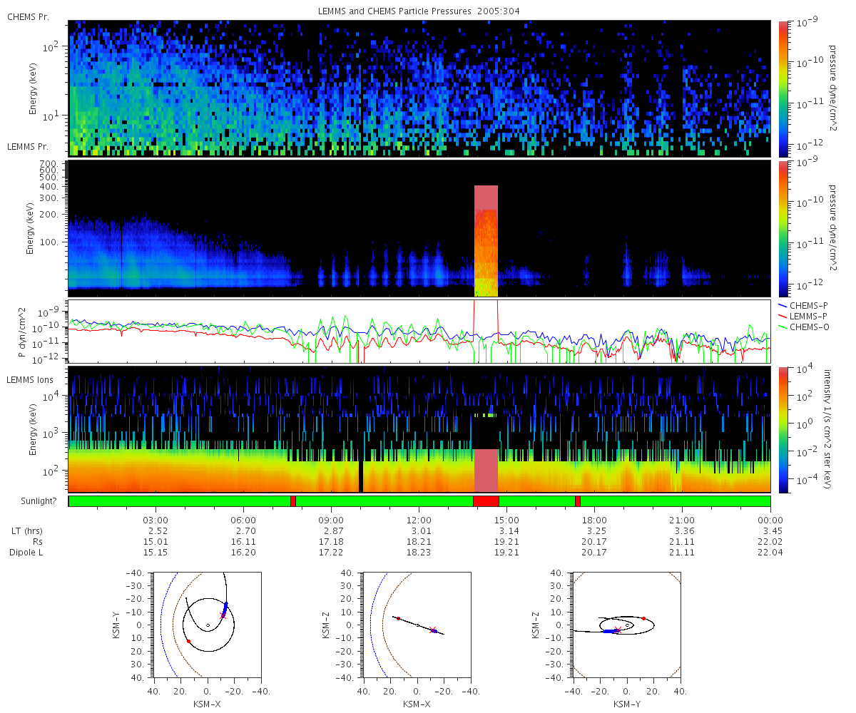Viewport: 856px width, 713px height.
Task: Click the KSM-Y axis label under the right orbit plot
Action: click(x=627, y=704)
